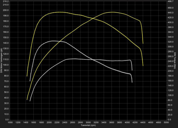Click the 486.7 maximum on the right axis
Screen dimensions: 178x128
coord(170,1)
